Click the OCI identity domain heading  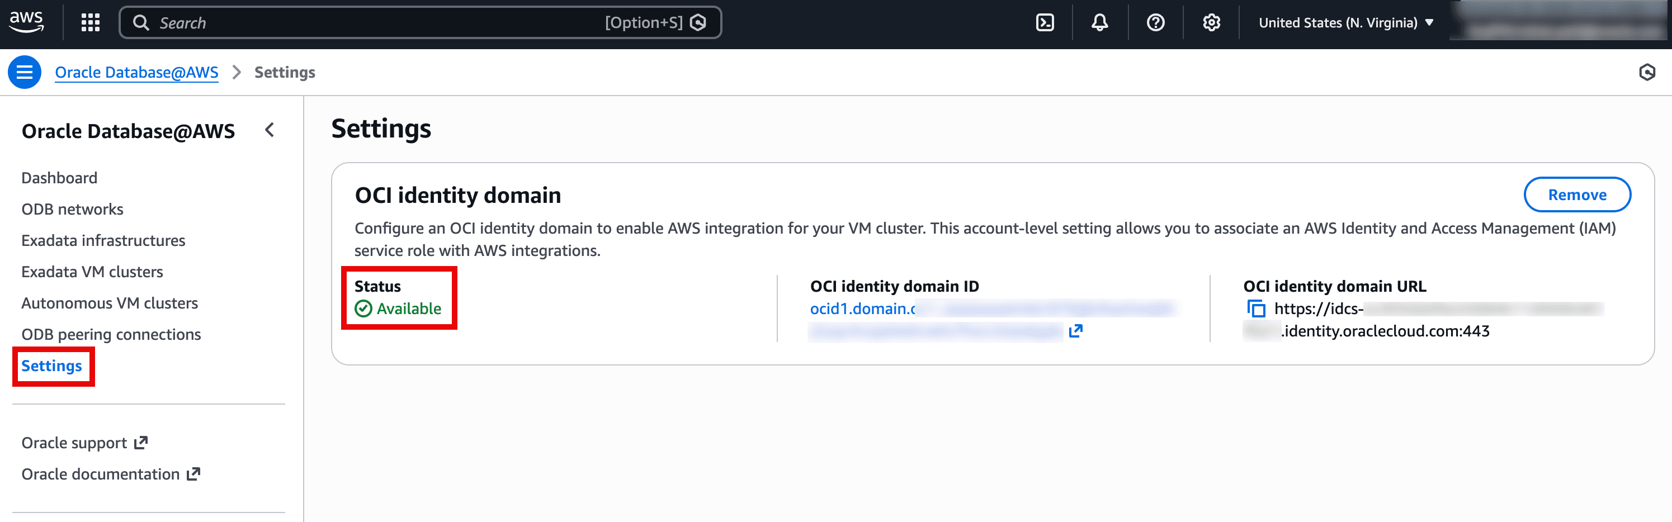(457, 195)
